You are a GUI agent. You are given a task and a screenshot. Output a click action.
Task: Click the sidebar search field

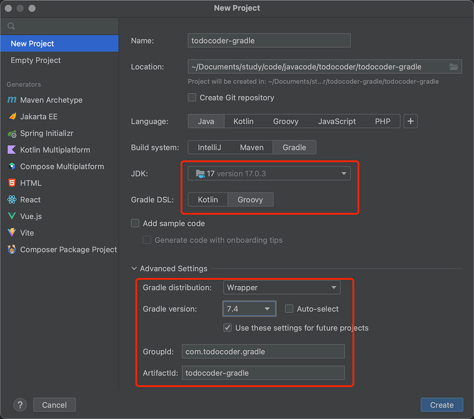59,26
